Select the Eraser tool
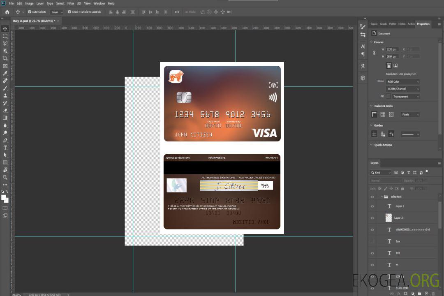444x296 pixels. pyautogui.click(x=5, y=111)
